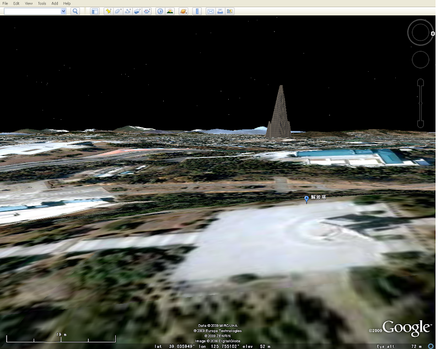The height and width of the screenshot is (349, 441).
Task: Click the streaming status icon bottom right
Action: (x=431, y=346)
